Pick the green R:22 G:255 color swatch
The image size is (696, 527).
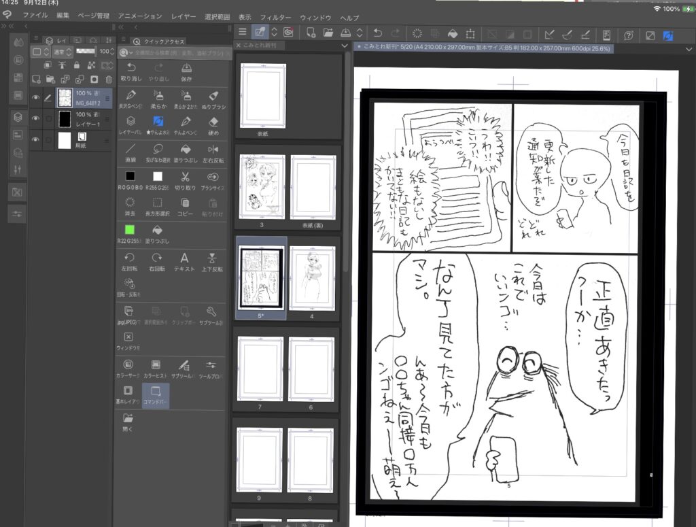tap(130, 231)
